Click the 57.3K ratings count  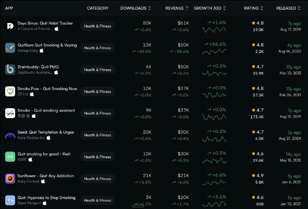click(x=258, y=95)
